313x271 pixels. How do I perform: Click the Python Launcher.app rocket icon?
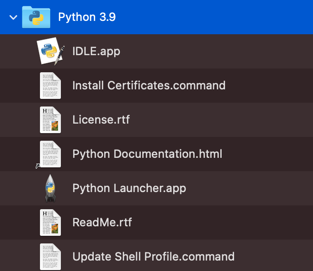pos(50,188)
